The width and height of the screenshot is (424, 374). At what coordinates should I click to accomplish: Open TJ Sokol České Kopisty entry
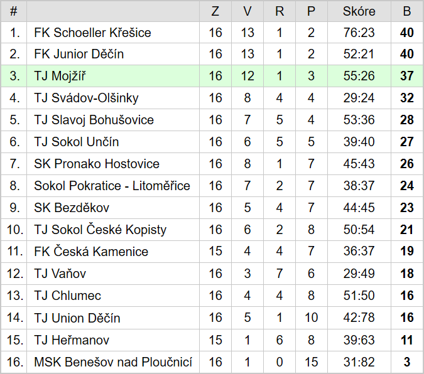click(101, 230)
